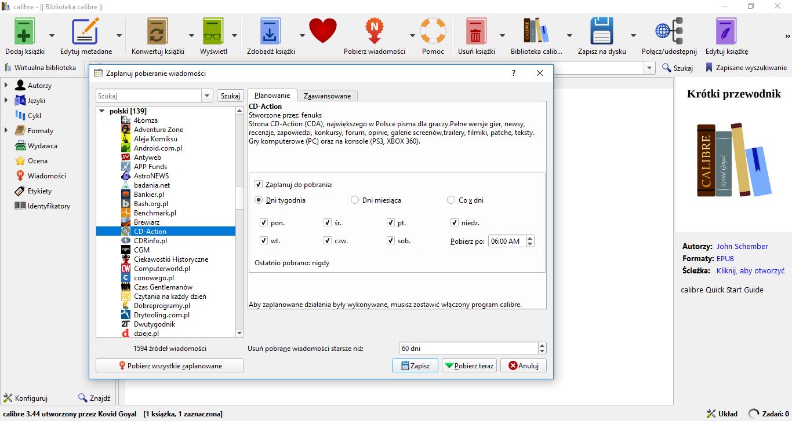Toggle the sob. checkbox
This screenshot has height=421, width=792.
(x=391, y=240)
